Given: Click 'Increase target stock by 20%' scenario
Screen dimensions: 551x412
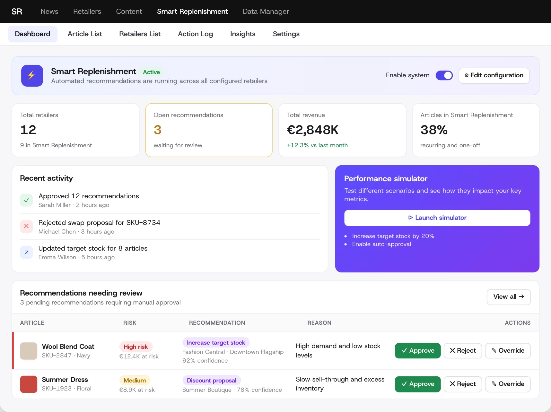Looking at the screenshot, I should [393, 236].
